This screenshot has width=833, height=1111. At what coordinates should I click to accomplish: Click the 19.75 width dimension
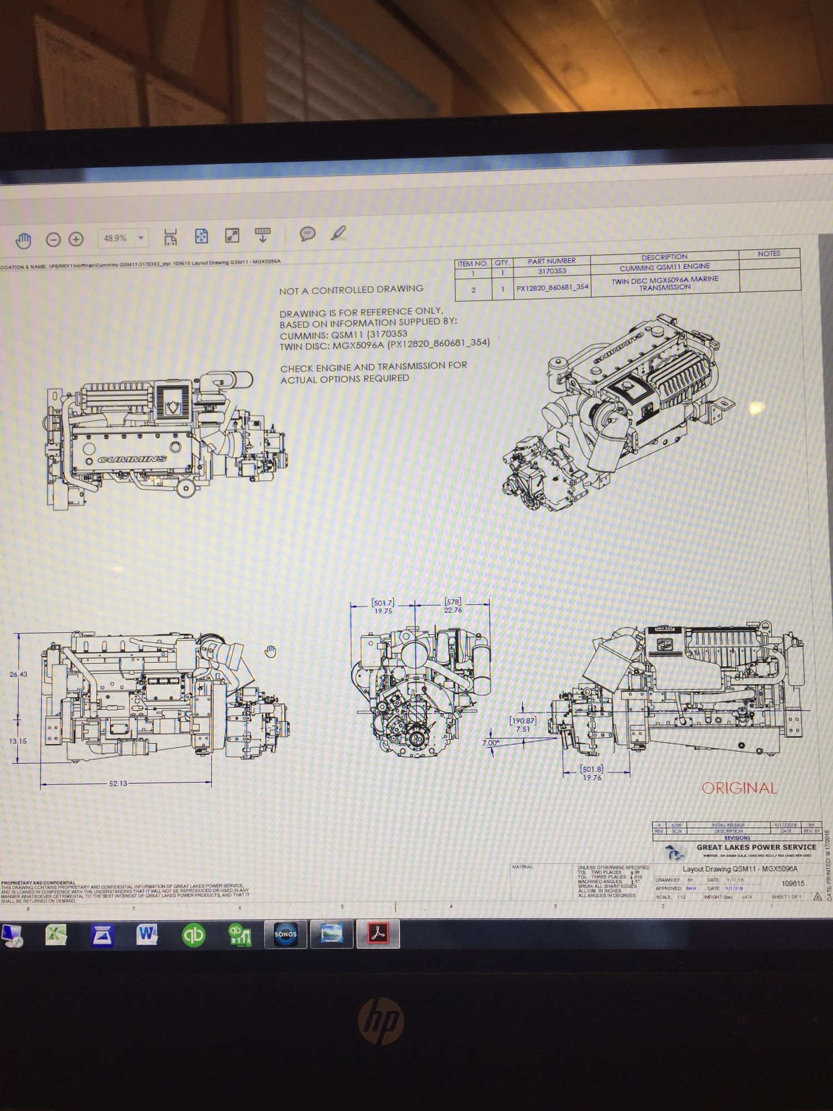(383, 610)
